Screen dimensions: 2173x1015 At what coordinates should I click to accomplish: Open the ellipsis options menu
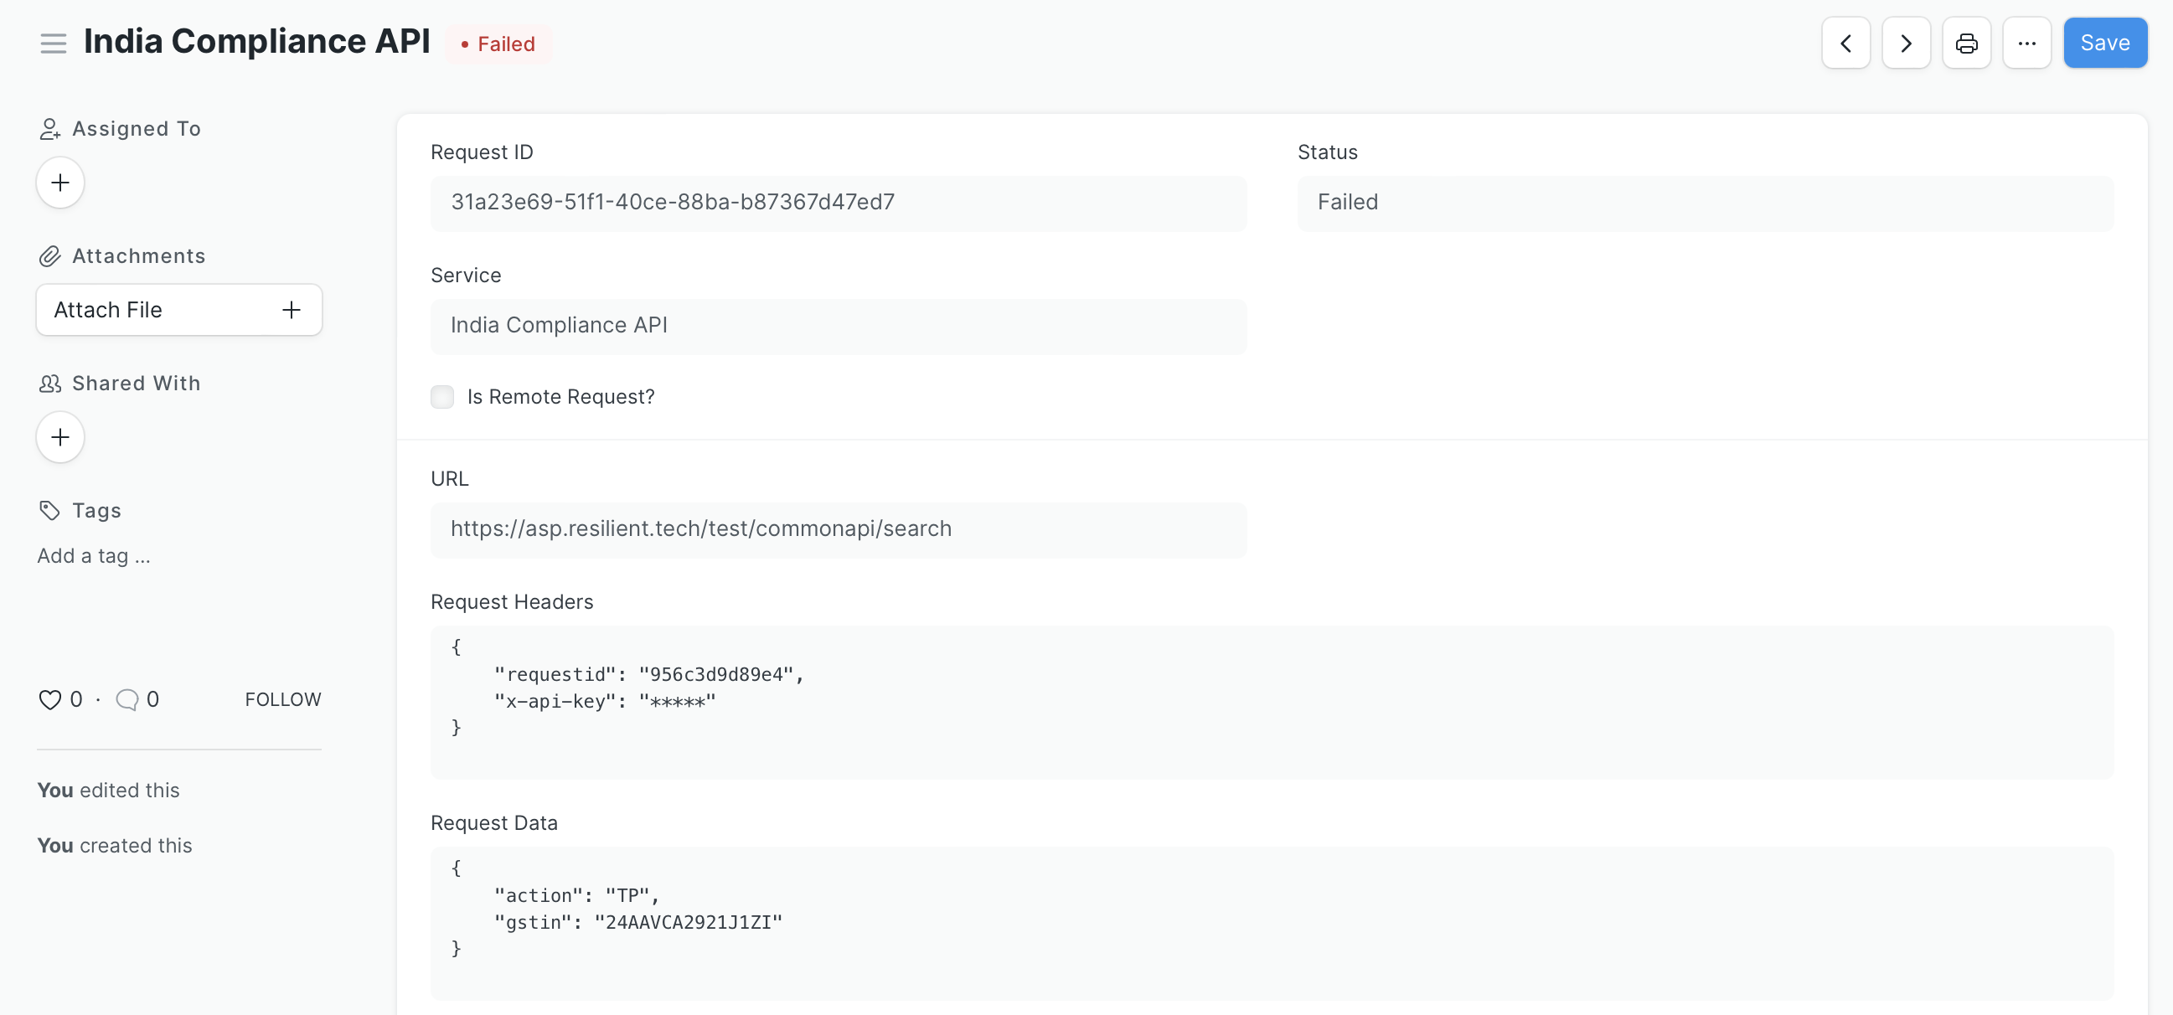2027,42
